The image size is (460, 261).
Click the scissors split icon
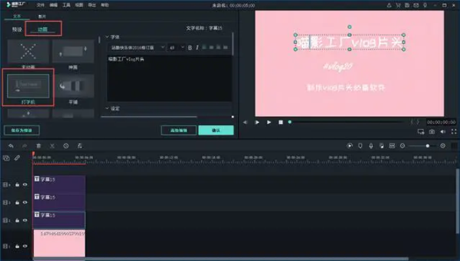(52, 146)
